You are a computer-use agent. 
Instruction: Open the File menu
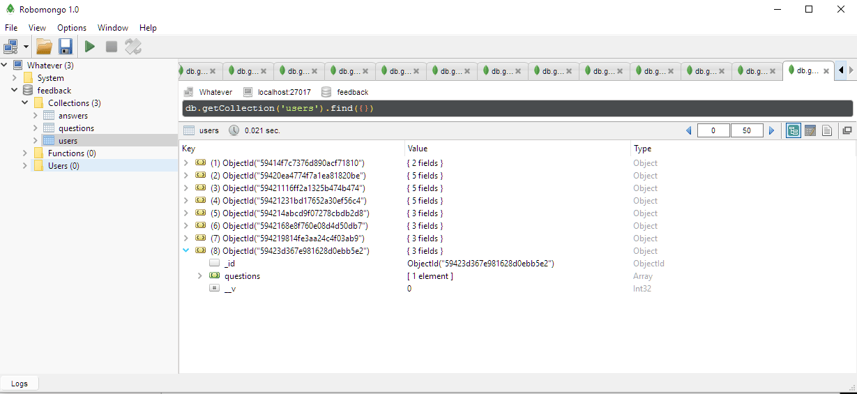pos(11,28)
